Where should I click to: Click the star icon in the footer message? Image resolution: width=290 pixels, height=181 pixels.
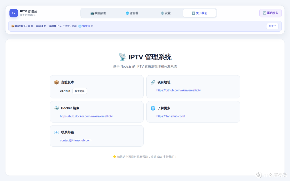(114, 157)
